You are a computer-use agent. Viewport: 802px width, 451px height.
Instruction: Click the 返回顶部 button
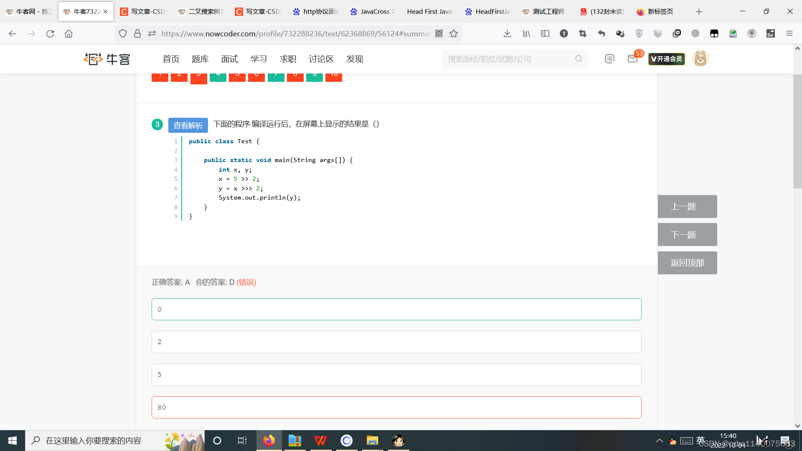click(687, 263)
